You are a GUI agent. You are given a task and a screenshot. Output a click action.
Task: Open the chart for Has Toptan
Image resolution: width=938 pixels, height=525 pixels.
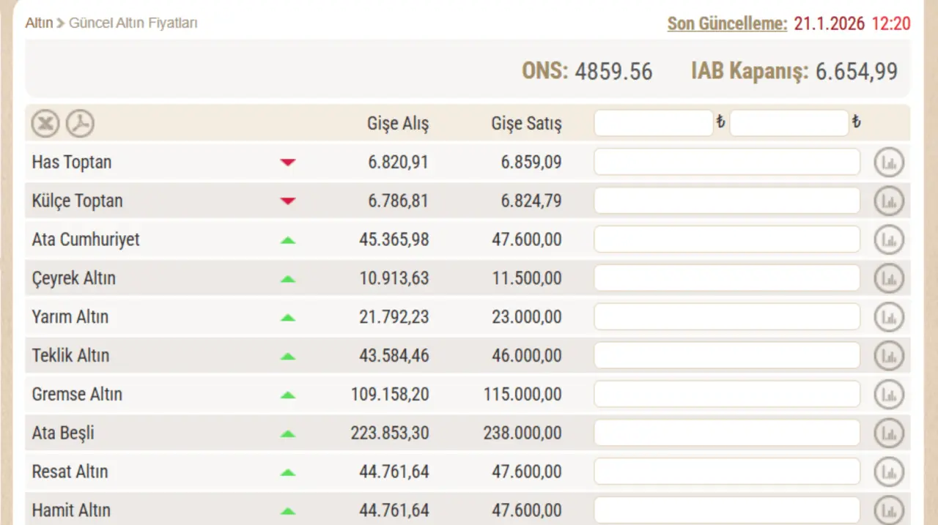(x=889, y=163)
